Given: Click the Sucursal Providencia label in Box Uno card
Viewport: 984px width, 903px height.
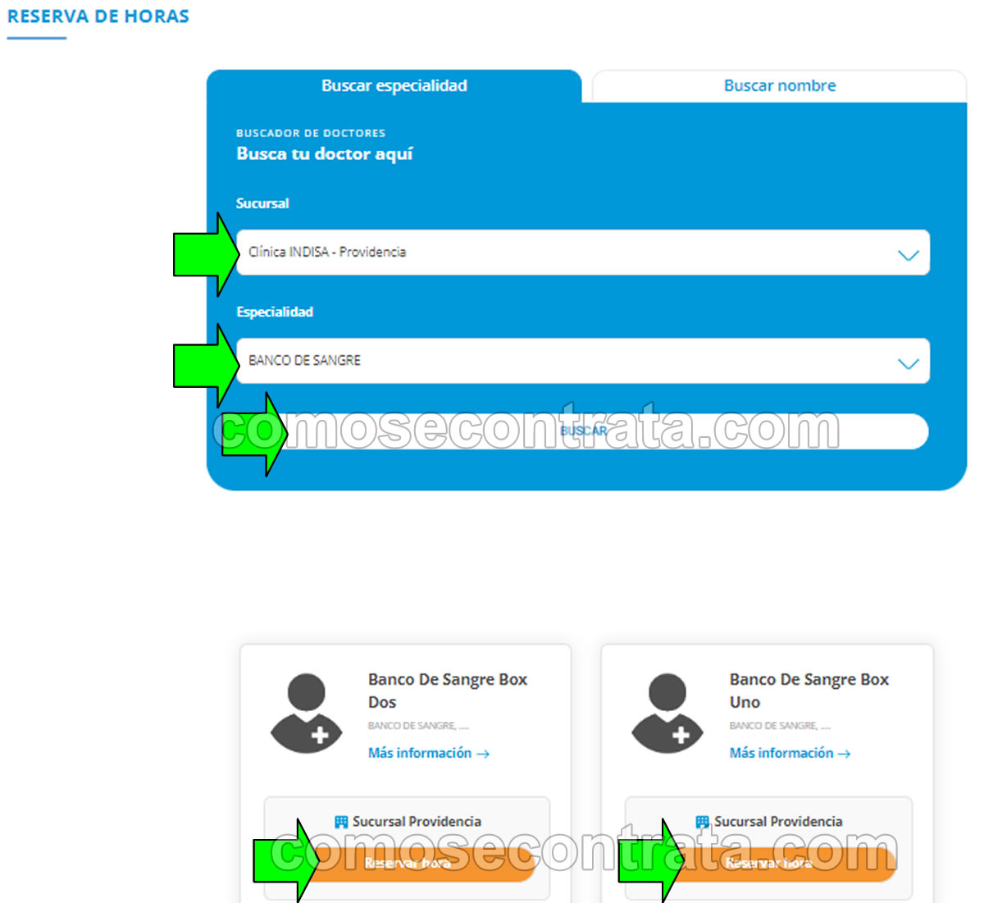Looking at the screenshot, I should point(777,822).
